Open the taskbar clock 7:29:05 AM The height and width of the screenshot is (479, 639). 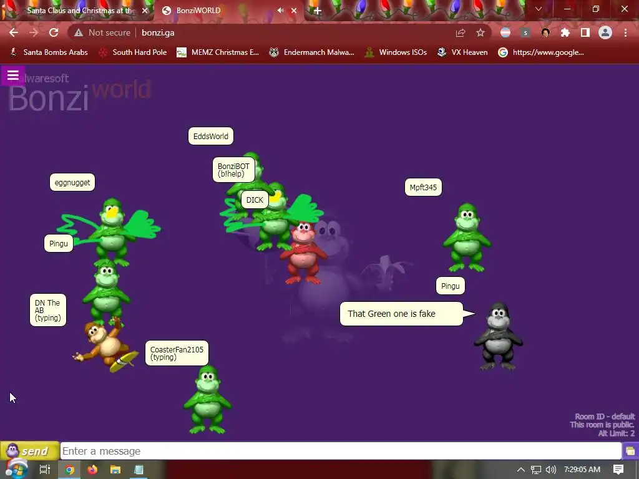(582, 470)
